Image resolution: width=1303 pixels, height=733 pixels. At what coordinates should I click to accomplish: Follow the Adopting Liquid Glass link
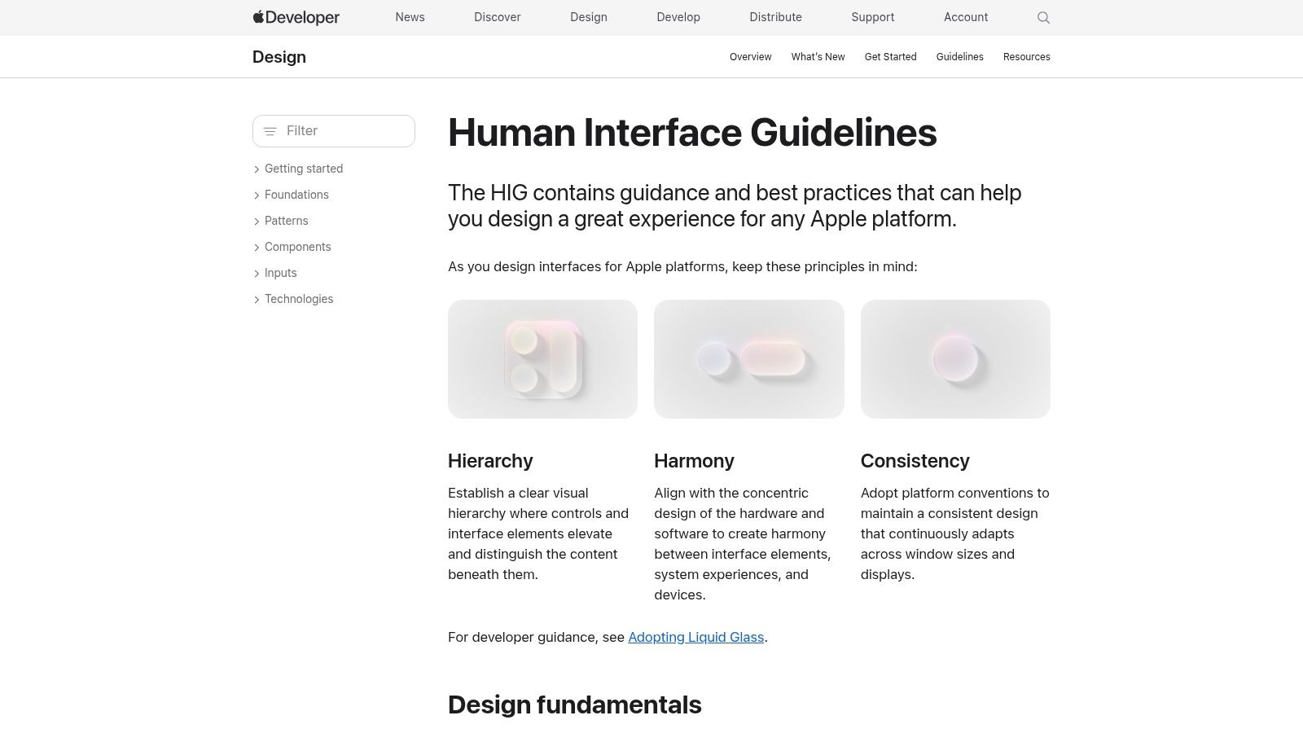pos(695,637)
